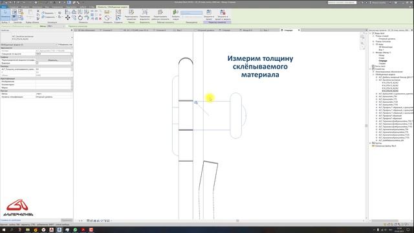Click the zoom icon in navigation bar
Viewport: 414px width, 233px height.
click(362, 43)
